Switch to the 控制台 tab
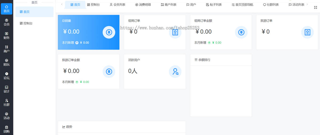This screenshot has width=320, height=135. [x=93, y=5]
